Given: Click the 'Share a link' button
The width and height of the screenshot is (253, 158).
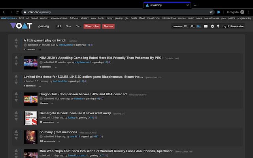Looking at the screenshot, I should pos(92,26).
